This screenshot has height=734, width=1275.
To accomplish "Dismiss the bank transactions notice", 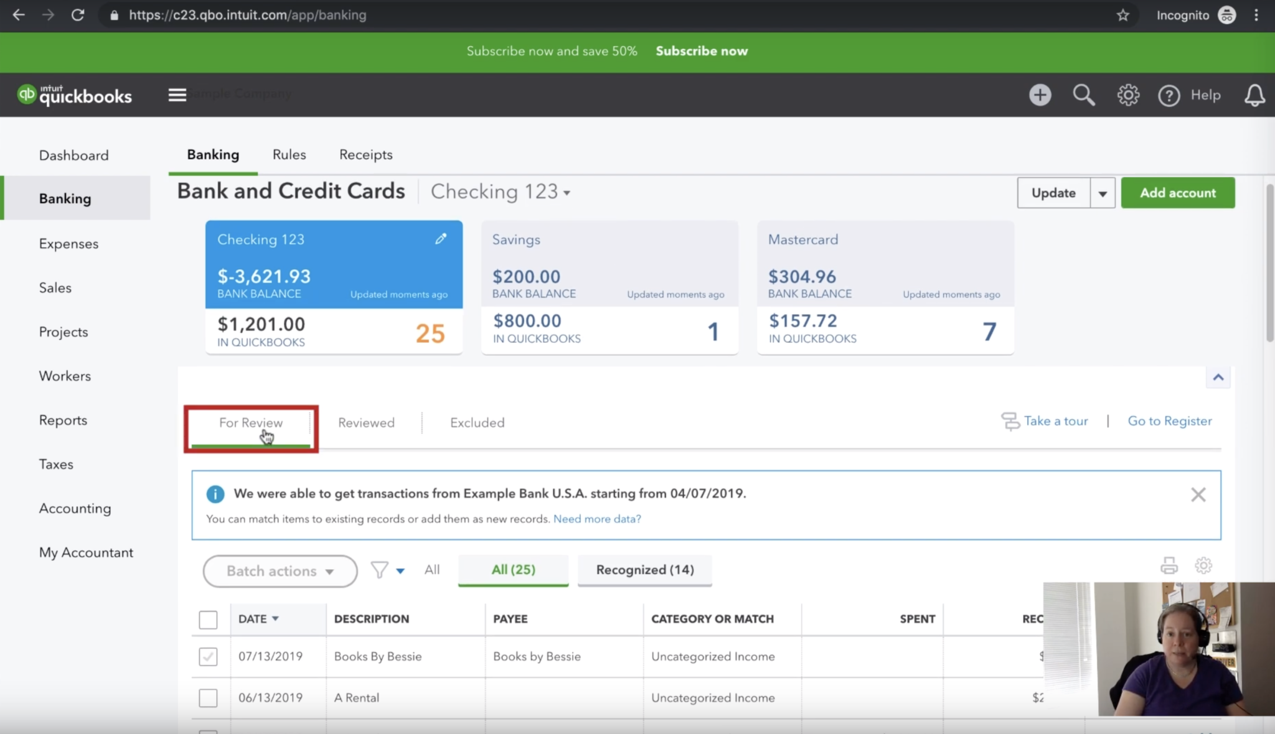I will pyautogui.click(x=1198, y=495).
